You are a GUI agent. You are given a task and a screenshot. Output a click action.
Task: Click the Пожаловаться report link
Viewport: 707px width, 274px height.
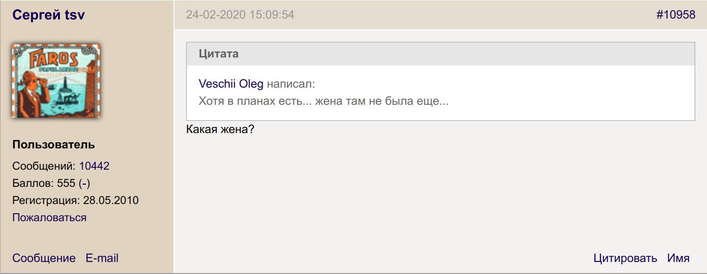(49, 217)
